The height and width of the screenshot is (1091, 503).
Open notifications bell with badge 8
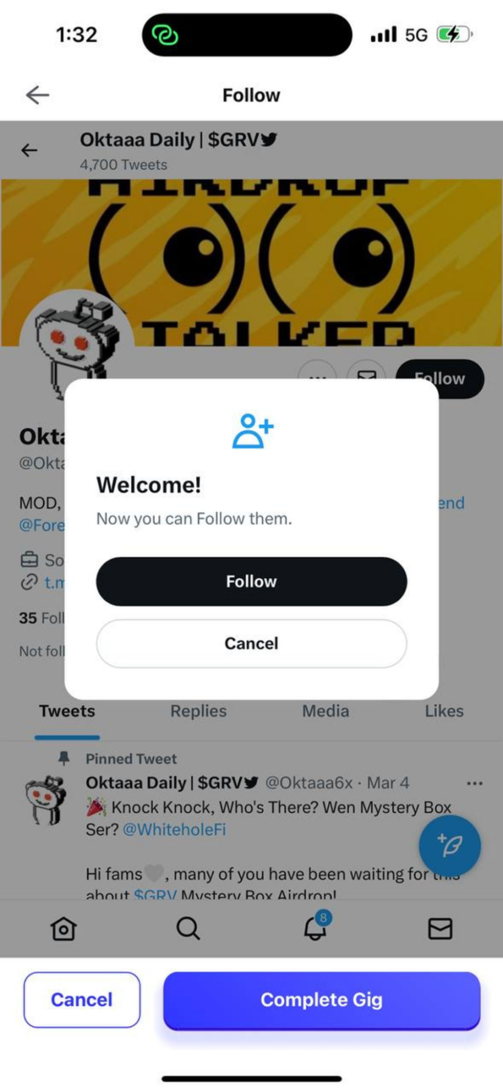(316, 926)
